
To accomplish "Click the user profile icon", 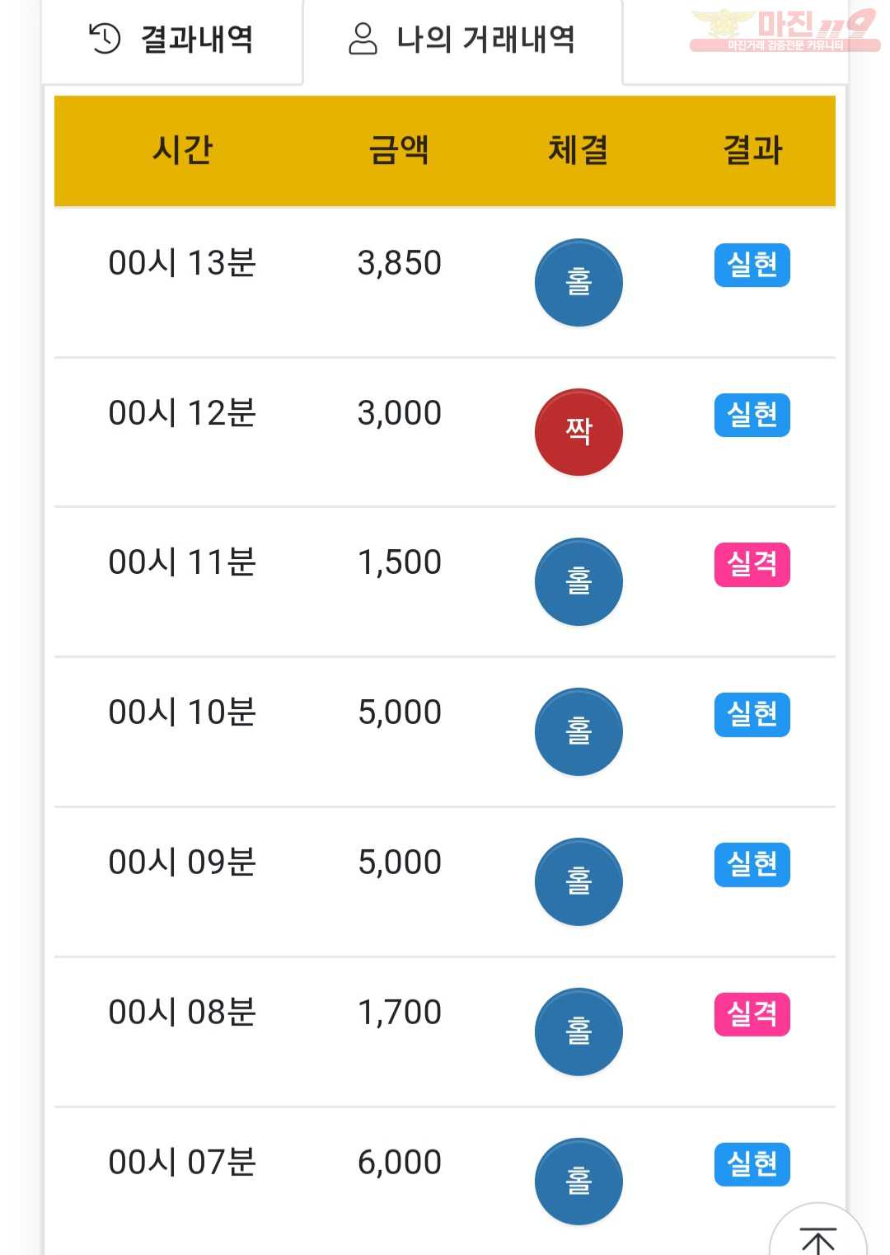I will pyautogui.click(x=363, y=38).
